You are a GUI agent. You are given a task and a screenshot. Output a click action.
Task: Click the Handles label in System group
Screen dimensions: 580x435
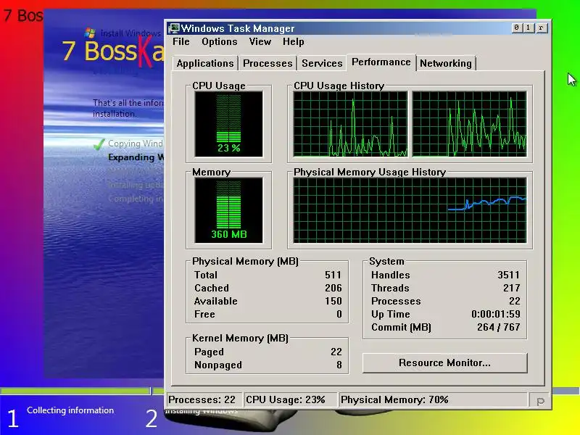click(391, 275)
